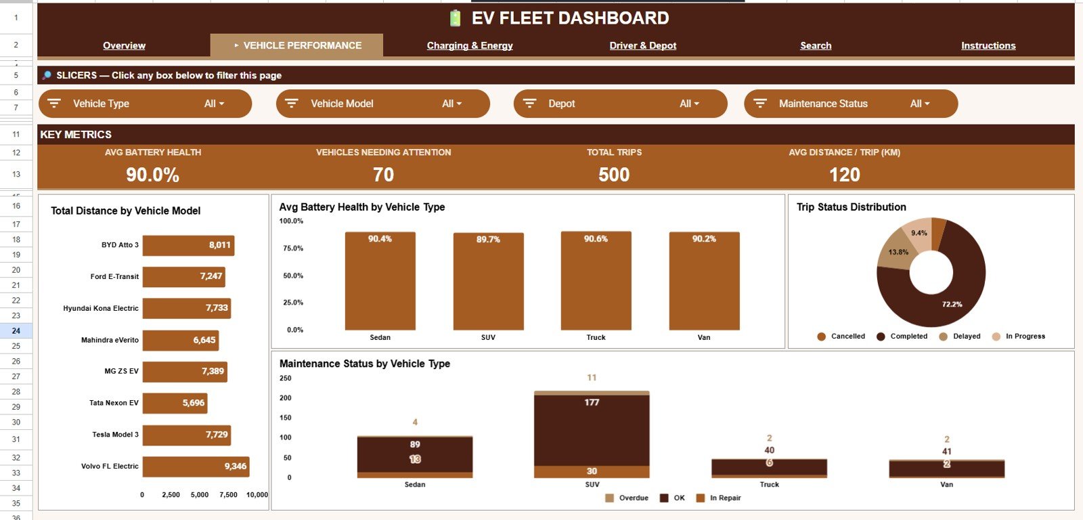Click the 9.4% In Progress donut slice
This screenshot has height=520, width=1083.
(918, 232)
